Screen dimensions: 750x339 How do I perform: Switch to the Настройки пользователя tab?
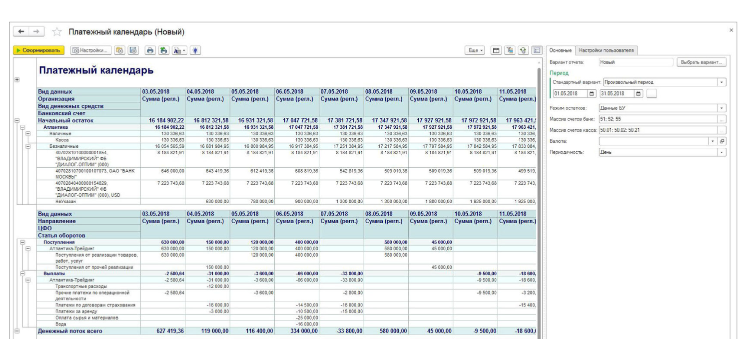point(606,50)
